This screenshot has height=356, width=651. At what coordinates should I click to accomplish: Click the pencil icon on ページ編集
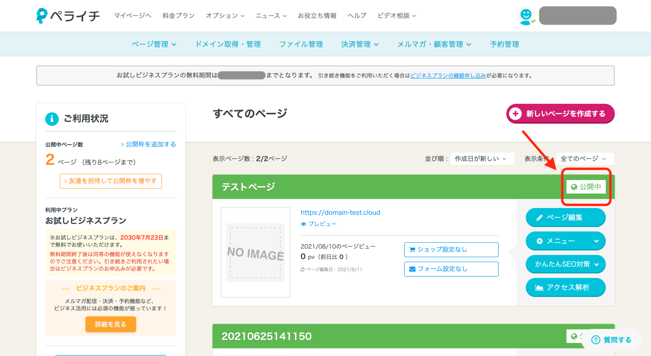[539, 218]
